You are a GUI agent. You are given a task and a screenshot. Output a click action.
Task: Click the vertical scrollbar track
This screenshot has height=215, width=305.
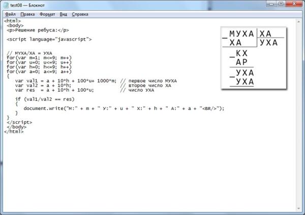pyautogui.click(x=299, y=112)
